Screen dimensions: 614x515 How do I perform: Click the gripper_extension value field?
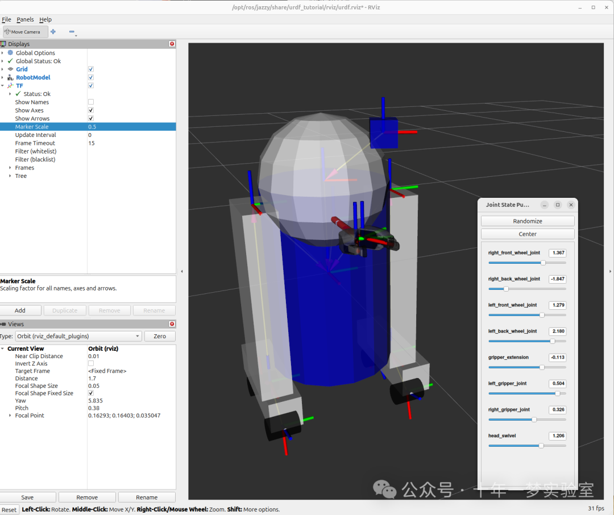click(x=558, y=357)
